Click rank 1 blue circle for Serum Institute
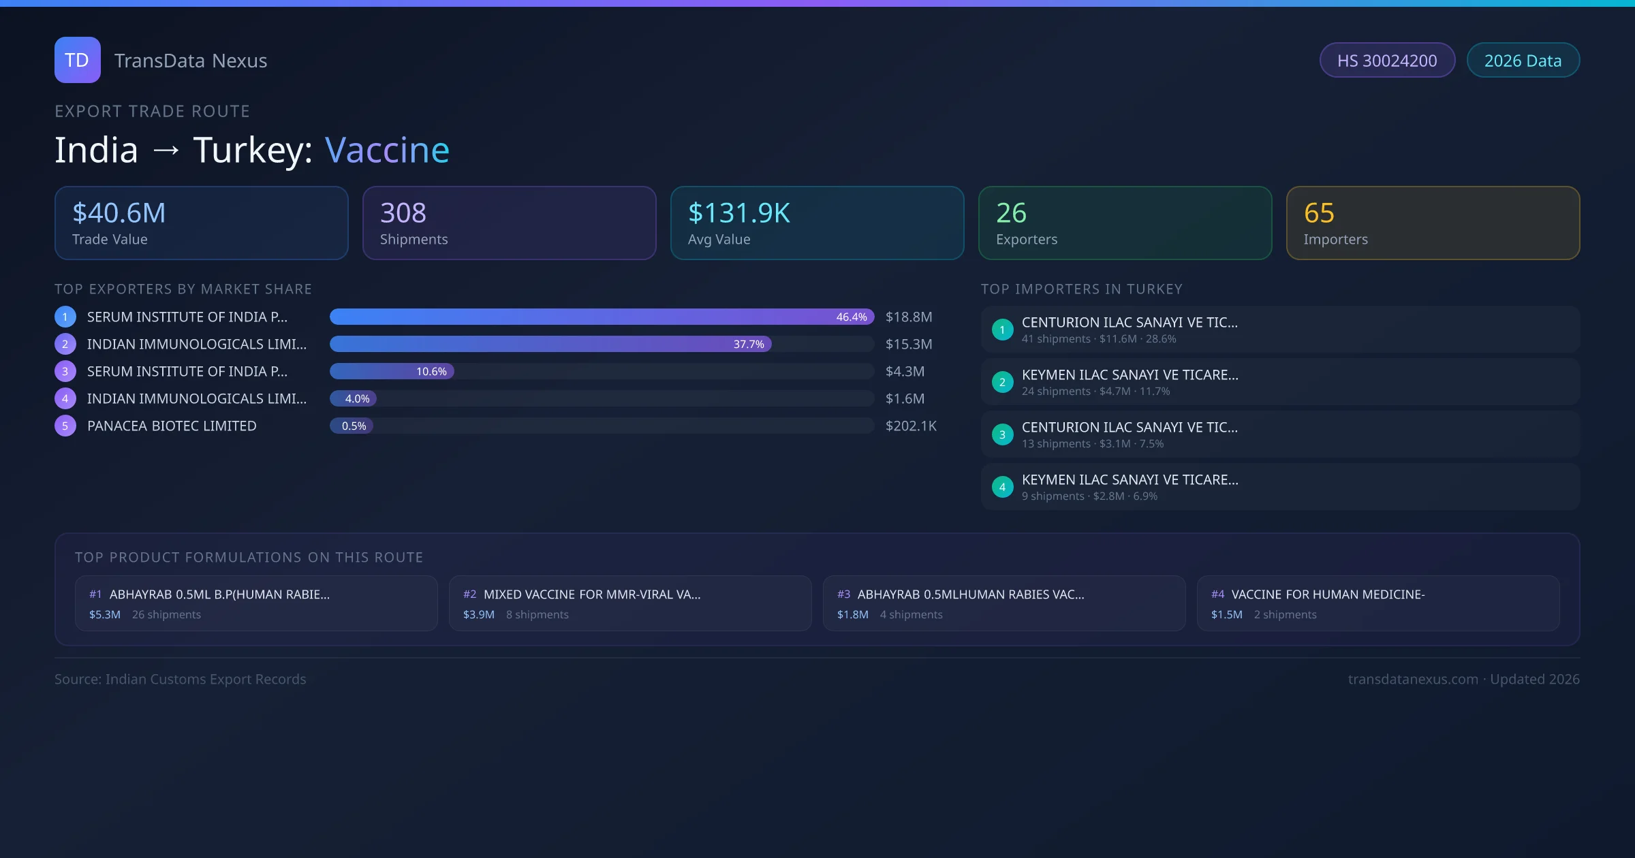 pyautogui.click(x=65, y=317)
